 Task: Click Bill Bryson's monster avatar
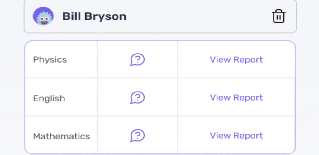[43, 16]
